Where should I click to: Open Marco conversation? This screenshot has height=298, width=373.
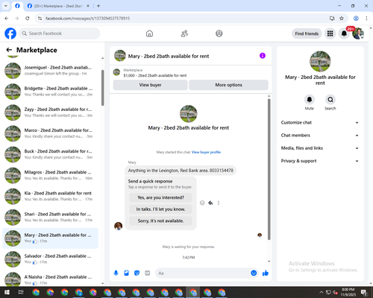tap(50, 133)
